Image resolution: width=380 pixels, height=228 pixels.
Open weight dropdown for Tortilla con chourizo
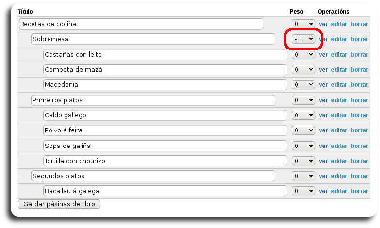point(303,161)
